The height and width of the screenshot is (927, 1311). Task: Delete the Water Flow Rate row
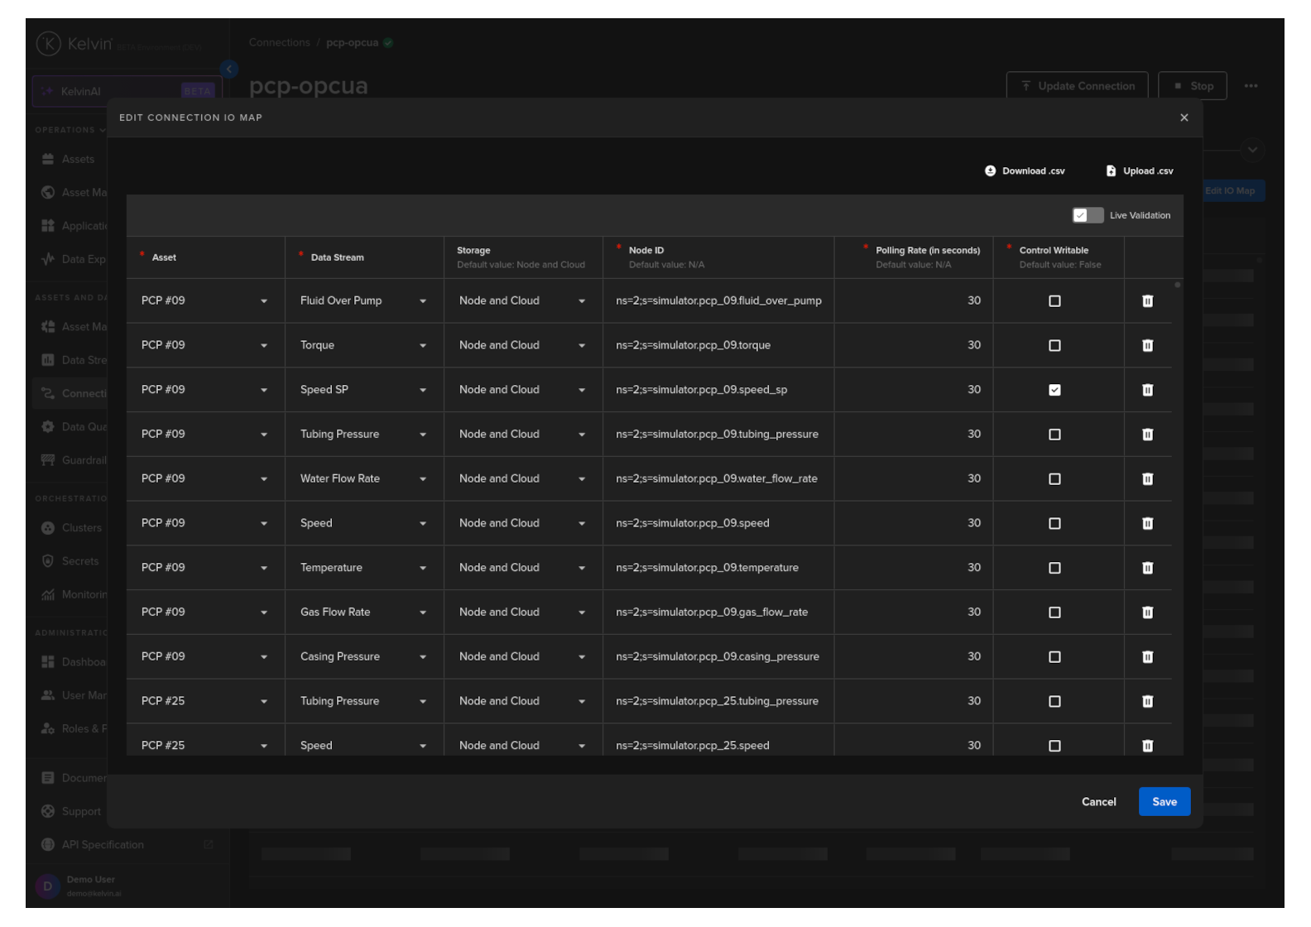(1147, 479)
